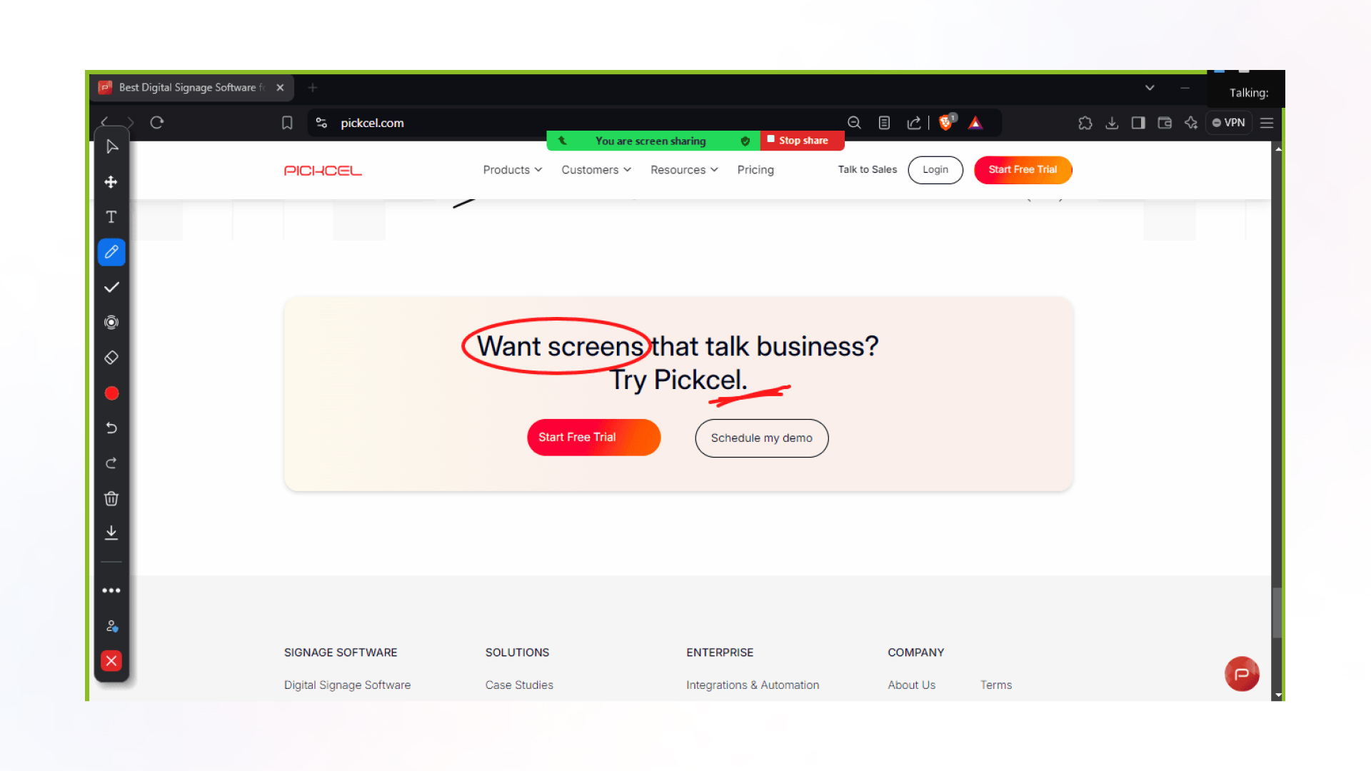Select the arrow/pointer tool
This screenshot has width=1371, height=771.
point(111,147)
